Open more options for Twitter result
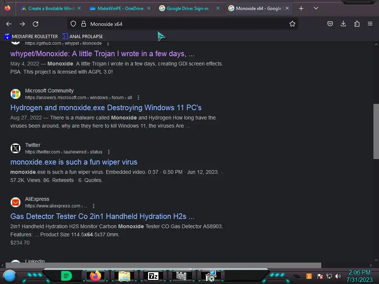 click(109, 152)
